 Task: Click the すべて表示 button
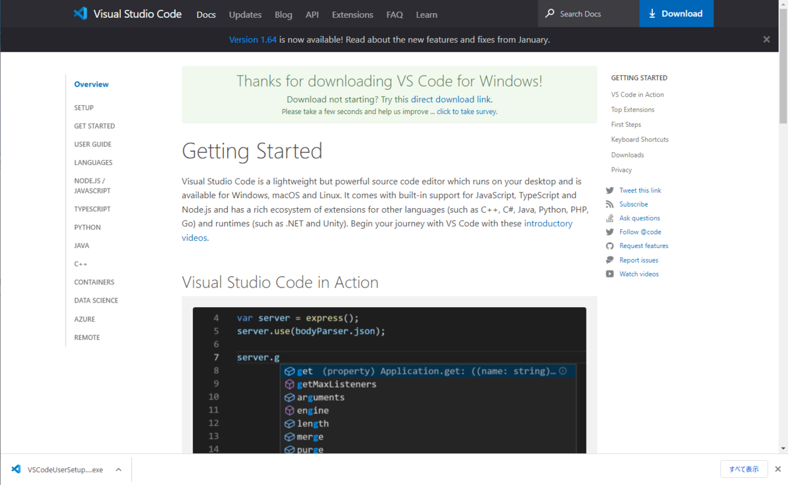pyautogui.click(x=745, y=469)
